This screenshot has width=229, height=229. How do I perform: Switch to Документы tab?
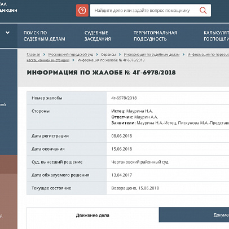194,215
